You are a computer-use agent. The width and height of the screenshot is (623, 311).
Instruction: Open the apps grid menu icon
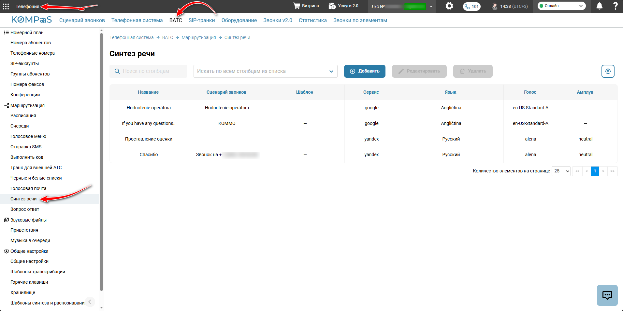[6, 6]
